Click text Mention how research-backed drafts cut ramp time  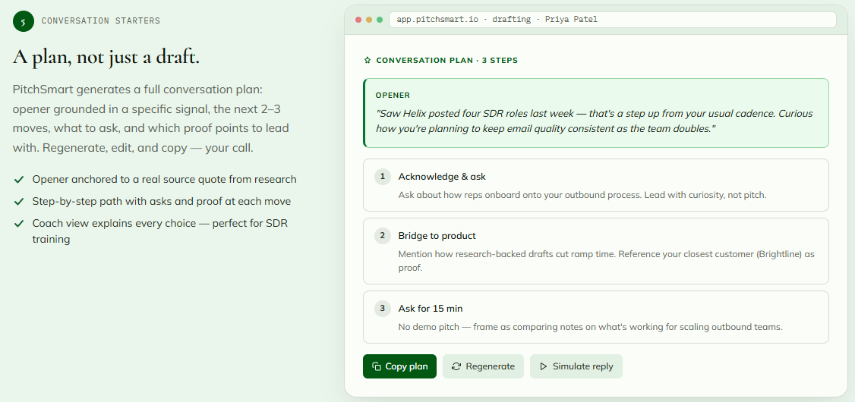607,261
